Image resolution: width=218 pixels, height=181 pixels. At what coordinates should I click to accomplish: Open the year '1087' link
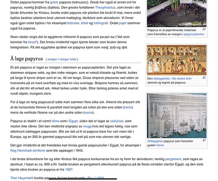point(69,170)
